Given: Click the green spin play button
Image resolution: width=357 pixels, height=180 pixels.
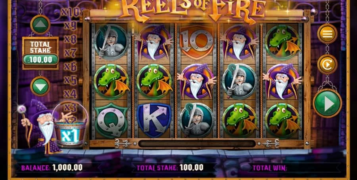Looking at the screenshot, I should click(327, 103).
